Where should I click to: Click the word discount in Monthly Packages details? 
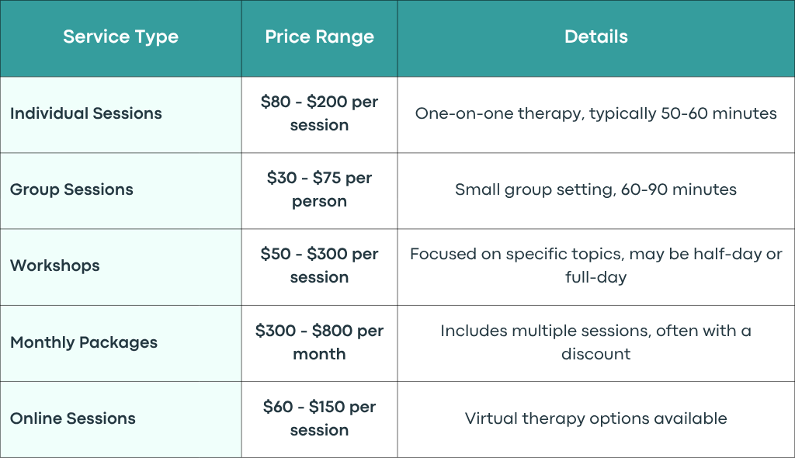595,353
